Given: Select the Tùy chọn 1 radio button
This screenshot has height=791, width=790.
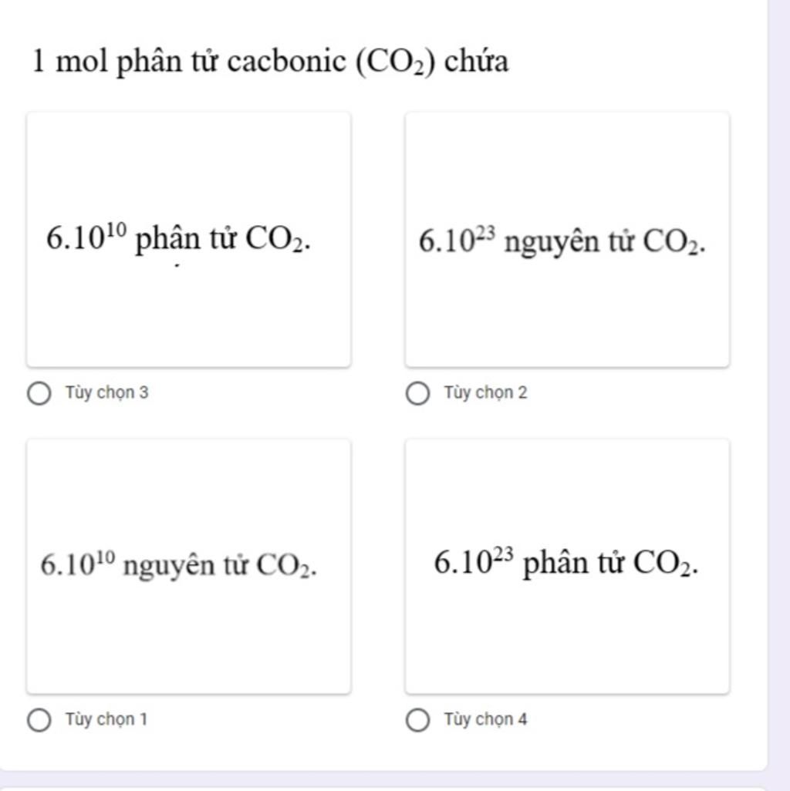Looking at the screenshot, I should [39, 720].
